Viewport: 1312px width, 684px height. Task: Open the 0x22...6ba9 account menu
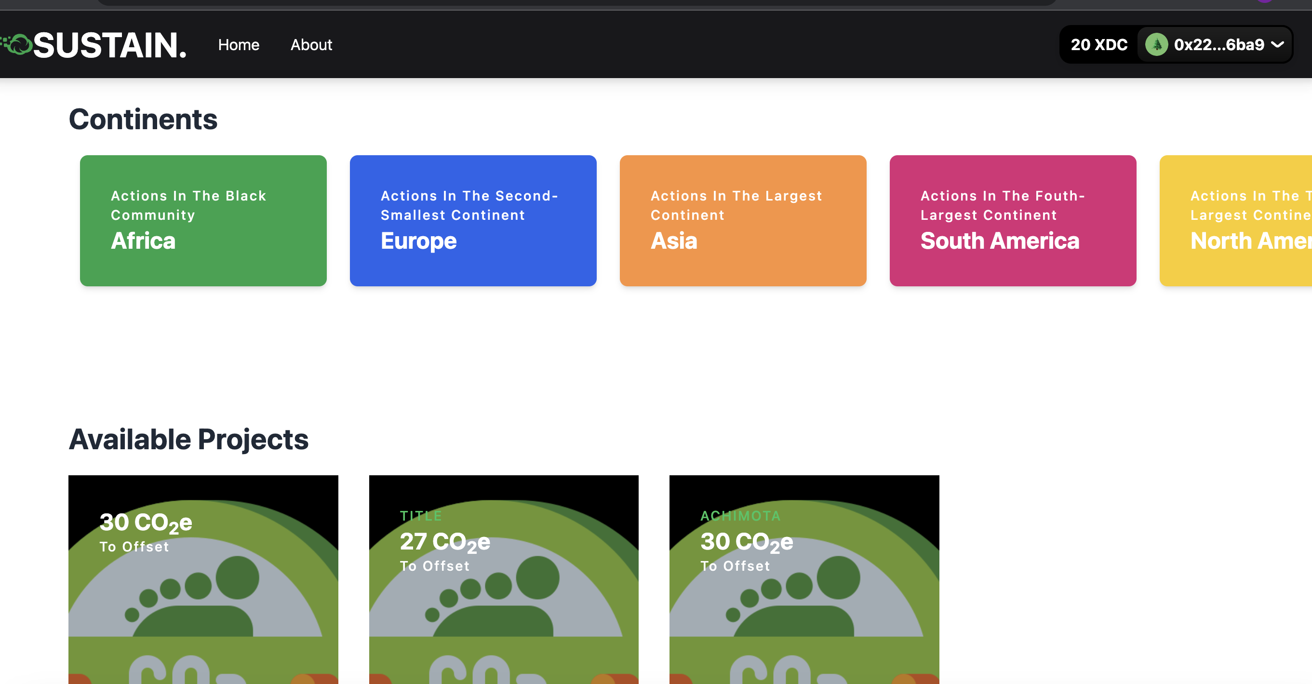(x=1218, y=45)
